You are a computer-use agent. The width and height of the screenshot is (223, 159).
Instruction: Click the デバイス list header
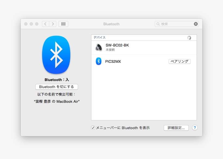99,38
